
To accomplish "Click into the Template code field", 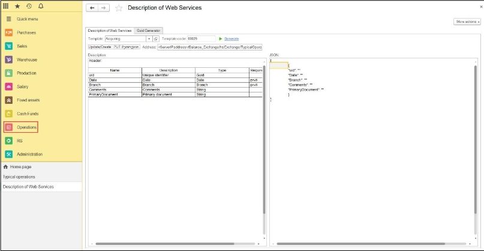I will [201, 38].
